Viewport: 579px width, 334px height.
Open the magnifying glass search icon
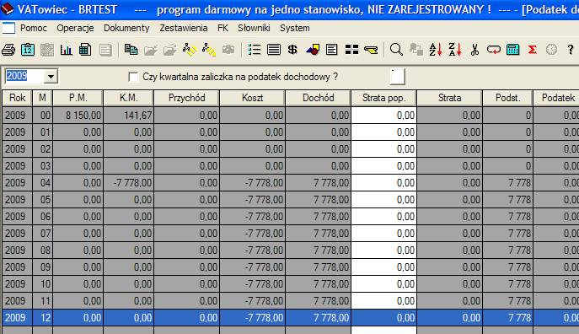pos(396,50)
